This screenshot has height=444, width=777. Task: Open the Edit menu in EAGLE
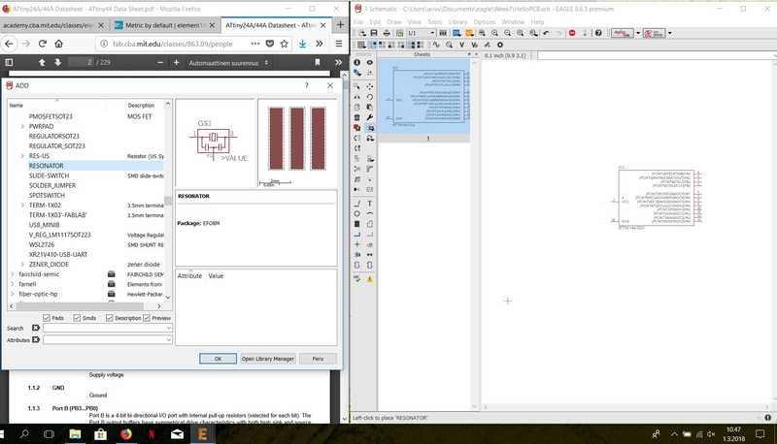[375, 21]
